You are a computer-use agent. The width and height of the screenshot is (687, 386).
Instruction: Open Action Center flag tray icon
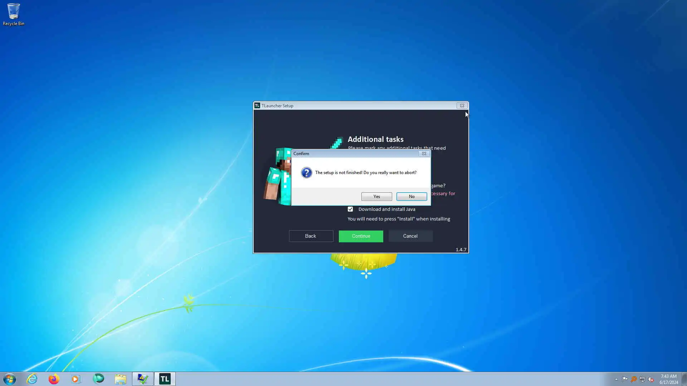pyautogui.click(x=625, y=379)
